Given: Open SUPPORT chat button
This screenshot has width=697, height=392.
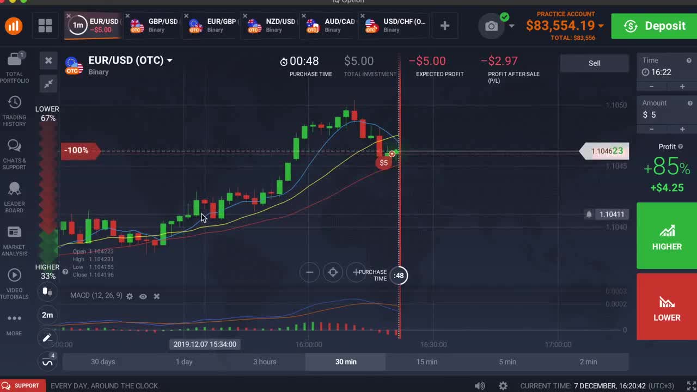Looking at the screenshot, I should 22,385.
